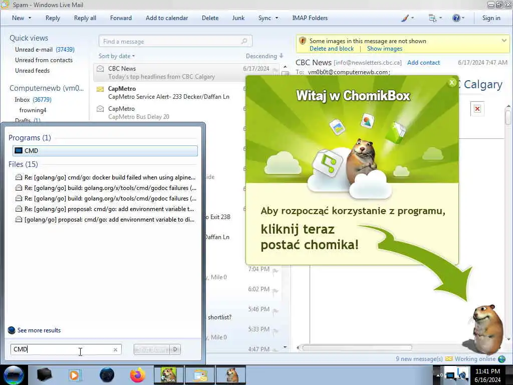Open Unread e-mail quick view

(45, 50)
